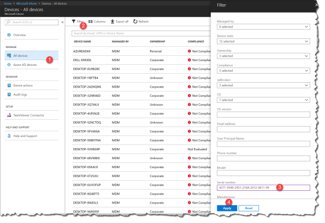
Task: Select device DESKTOP-52NCTDQ
Action: tap(87, 122)
